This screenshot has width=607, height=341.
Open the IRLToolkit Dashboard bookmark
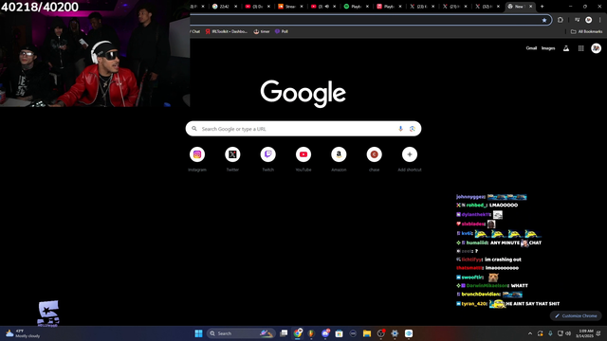(x=227, y=31)
